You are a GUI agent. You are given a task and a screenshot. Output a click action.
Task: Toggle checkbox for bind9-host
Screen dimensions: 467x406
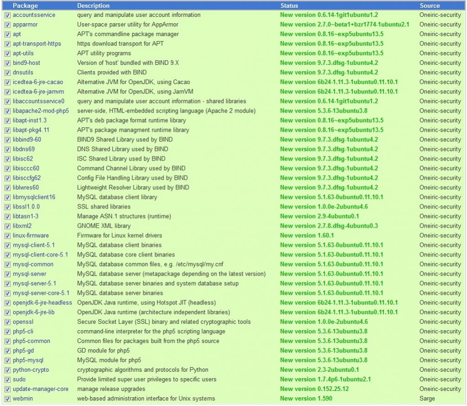pyautogui.click(x=7, y=63)
